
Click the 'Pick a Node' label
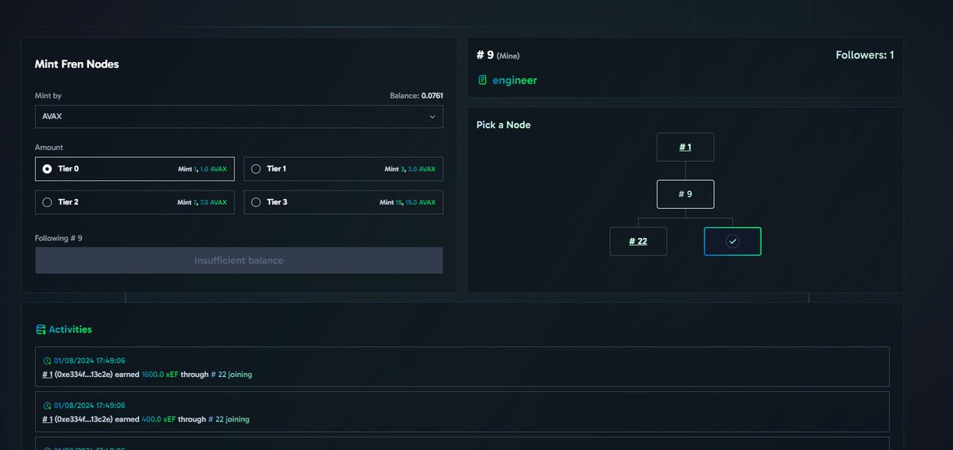[x=504, y=125]
